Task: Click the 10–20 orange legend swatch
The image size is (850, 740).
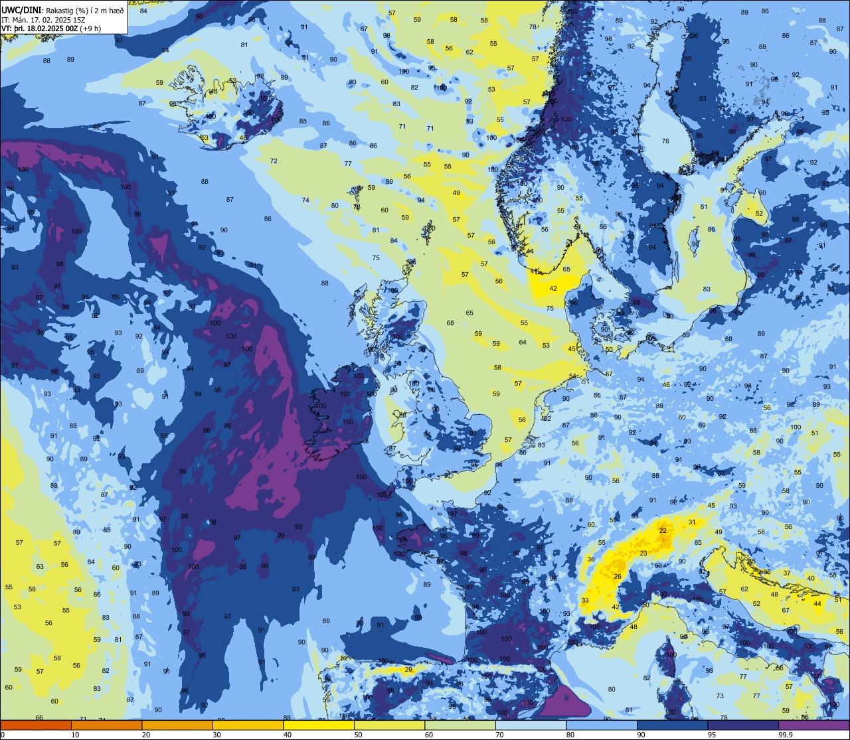Action: tap(106, 725)
